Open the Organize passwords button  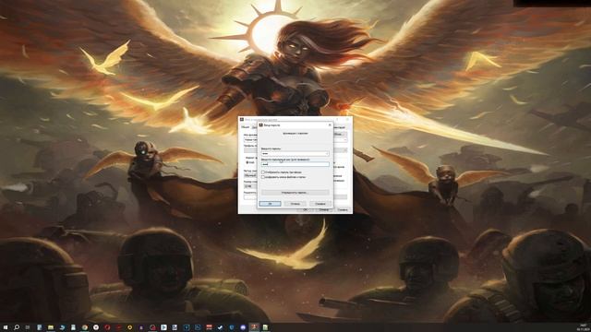(295, 193)
